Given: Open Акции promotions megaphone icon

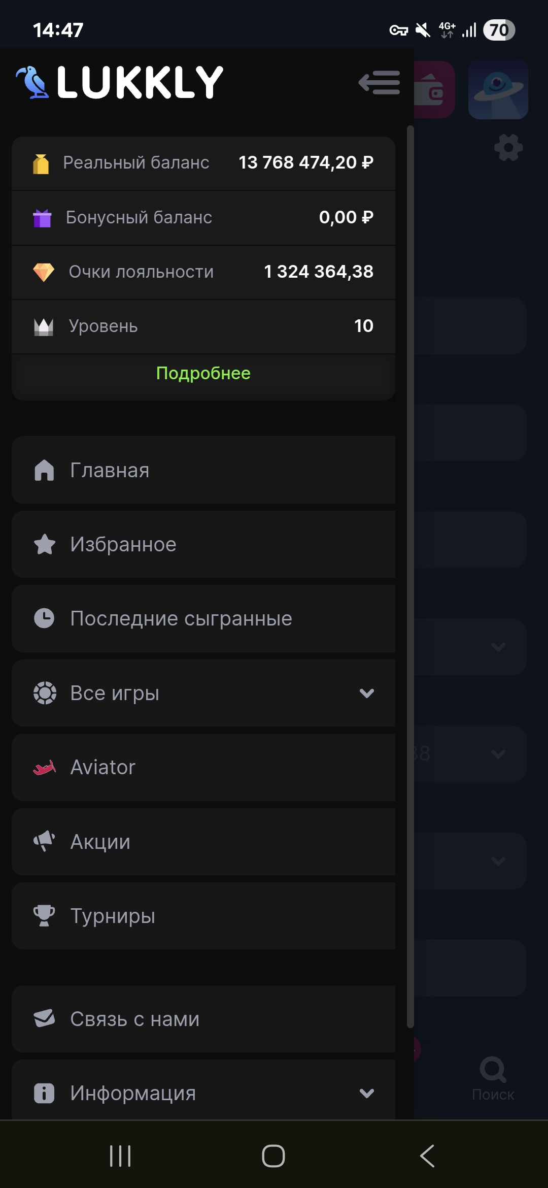Looking at the screenshot, I should (x=44, y=841).
